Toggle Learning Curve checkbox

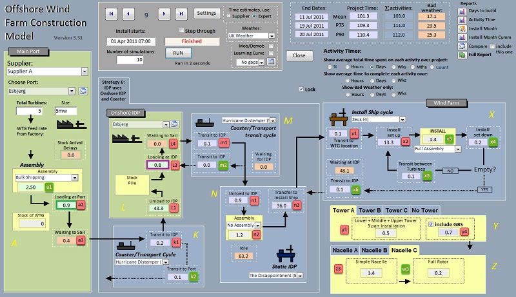point(271,53)
